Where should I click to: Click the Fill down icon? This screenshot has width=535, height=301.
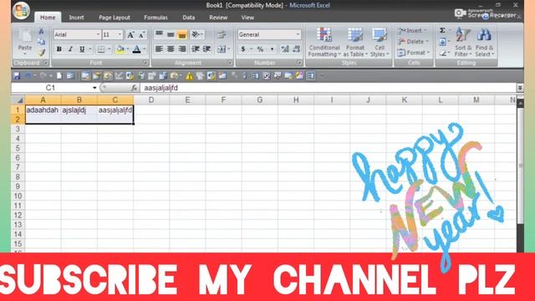pos(442,42)
